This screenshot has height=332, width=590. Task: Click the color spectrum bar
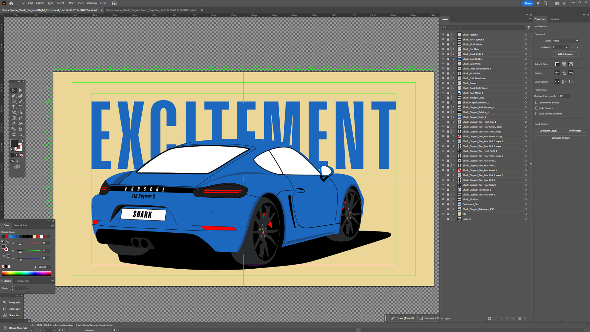(26, 273)
